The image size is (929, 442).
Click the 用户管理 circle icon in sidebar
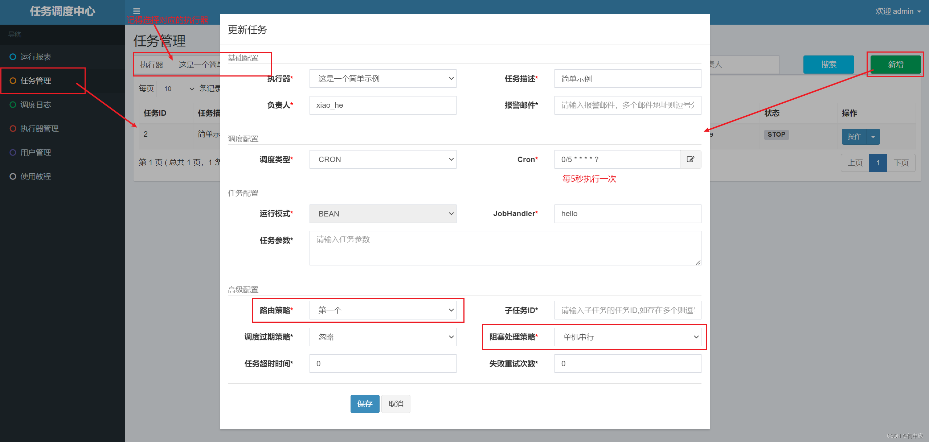[13, 153]
